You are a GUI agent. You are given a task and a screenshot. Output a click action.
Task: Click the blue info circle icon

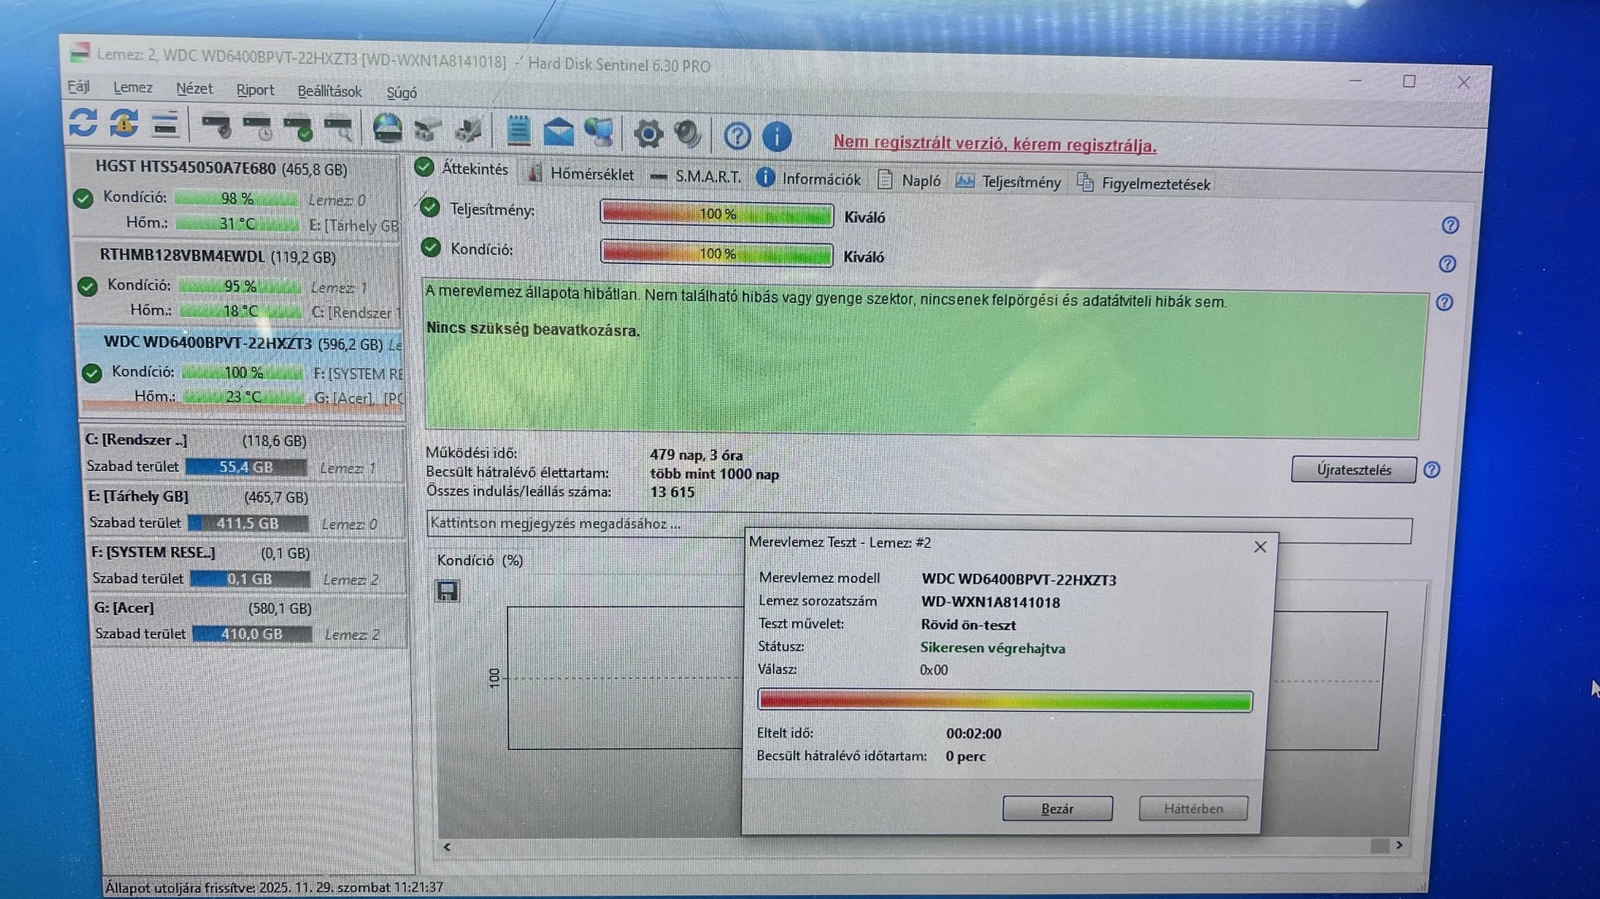pos(776,137)
